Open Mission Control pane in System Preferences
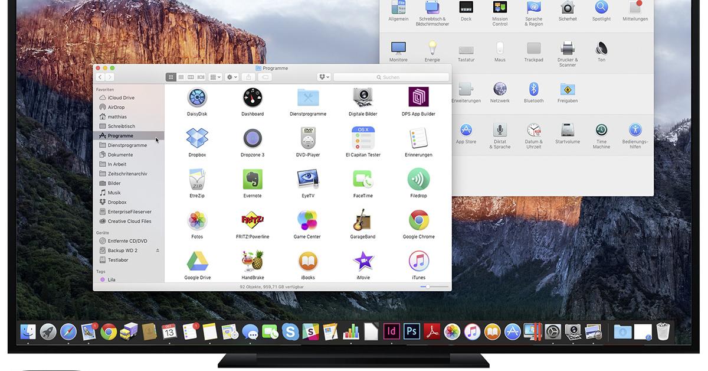This screenshot has width=708, height=371. 500,8
